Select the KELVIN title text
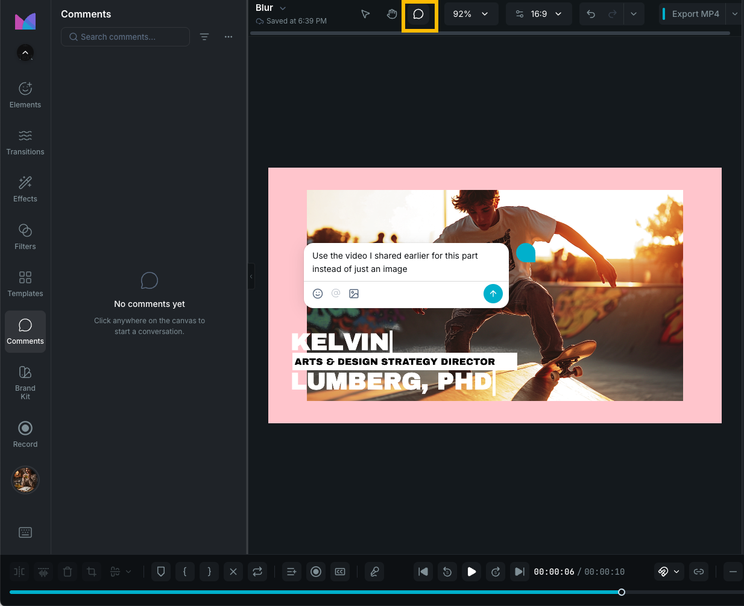The height and width of the screenshot is (606, 744). 341,342
